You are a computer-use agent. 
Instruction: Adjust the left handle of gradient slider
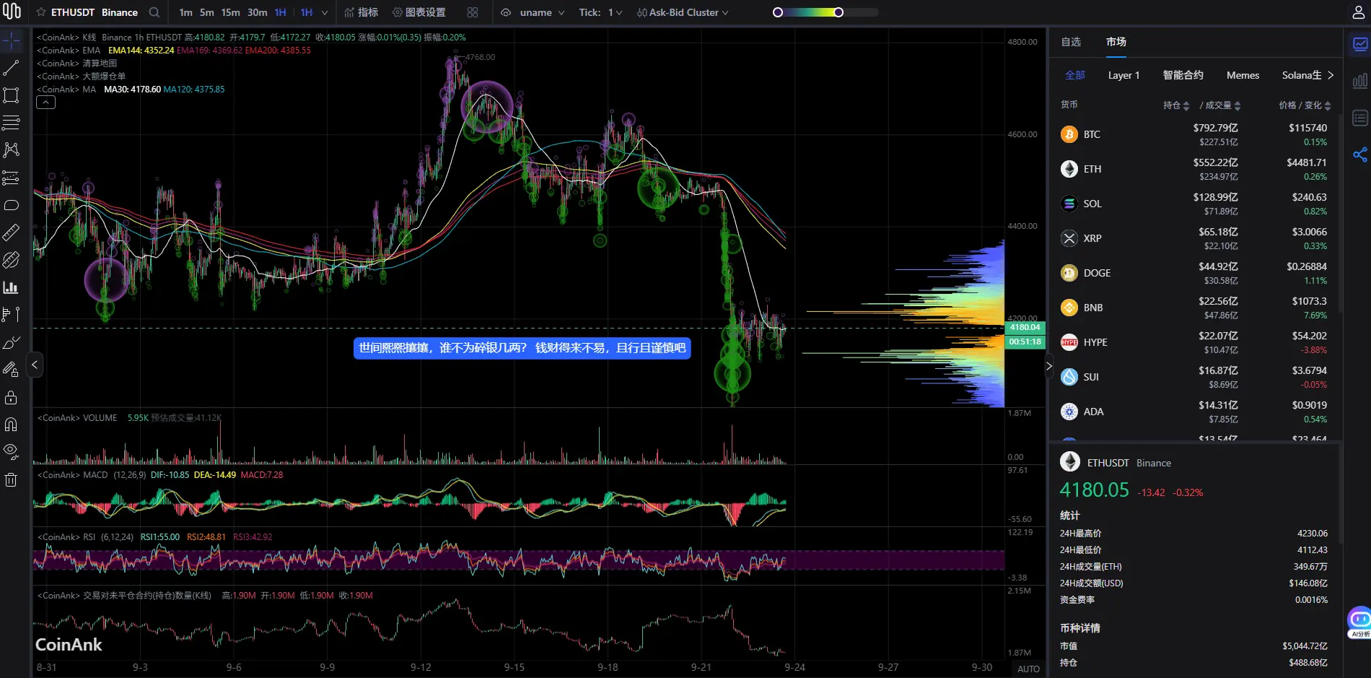(x=778, y=12)
